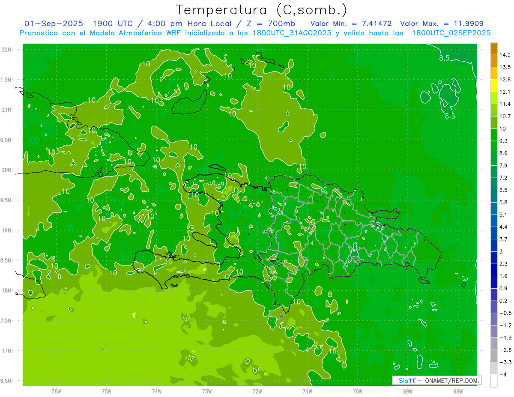Click the '1800UTC_02SEP2025' valid-until timestamp
The width and height of the screenshot is (514, 397).
point(451,33)
